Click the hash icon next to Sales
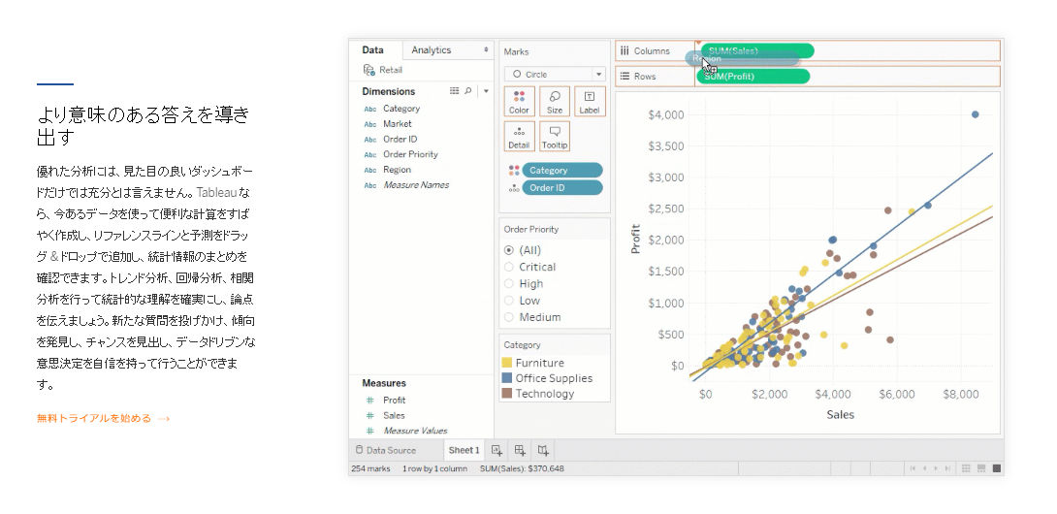Image resolution: width=1057 pixels, height=514 pixels. [369, 416]
